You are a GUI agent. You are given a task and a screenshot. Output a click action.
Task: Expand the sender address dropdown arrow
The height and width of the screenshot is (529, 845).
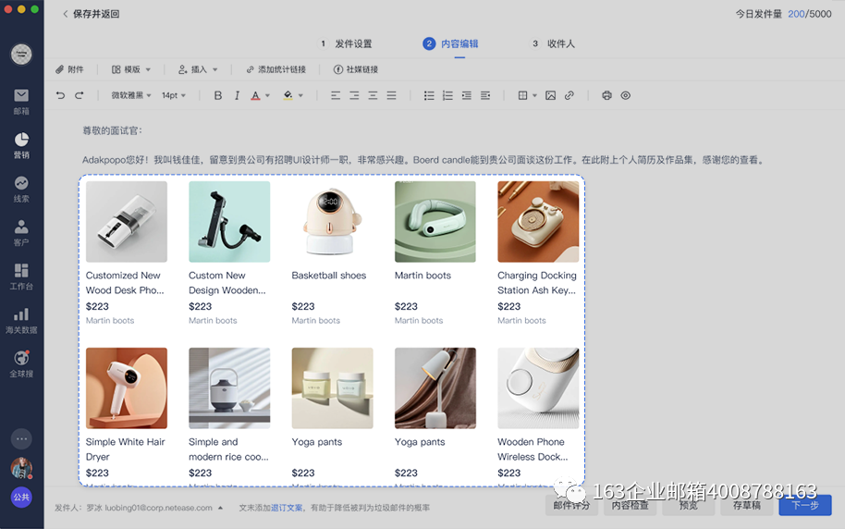point(220,508)
